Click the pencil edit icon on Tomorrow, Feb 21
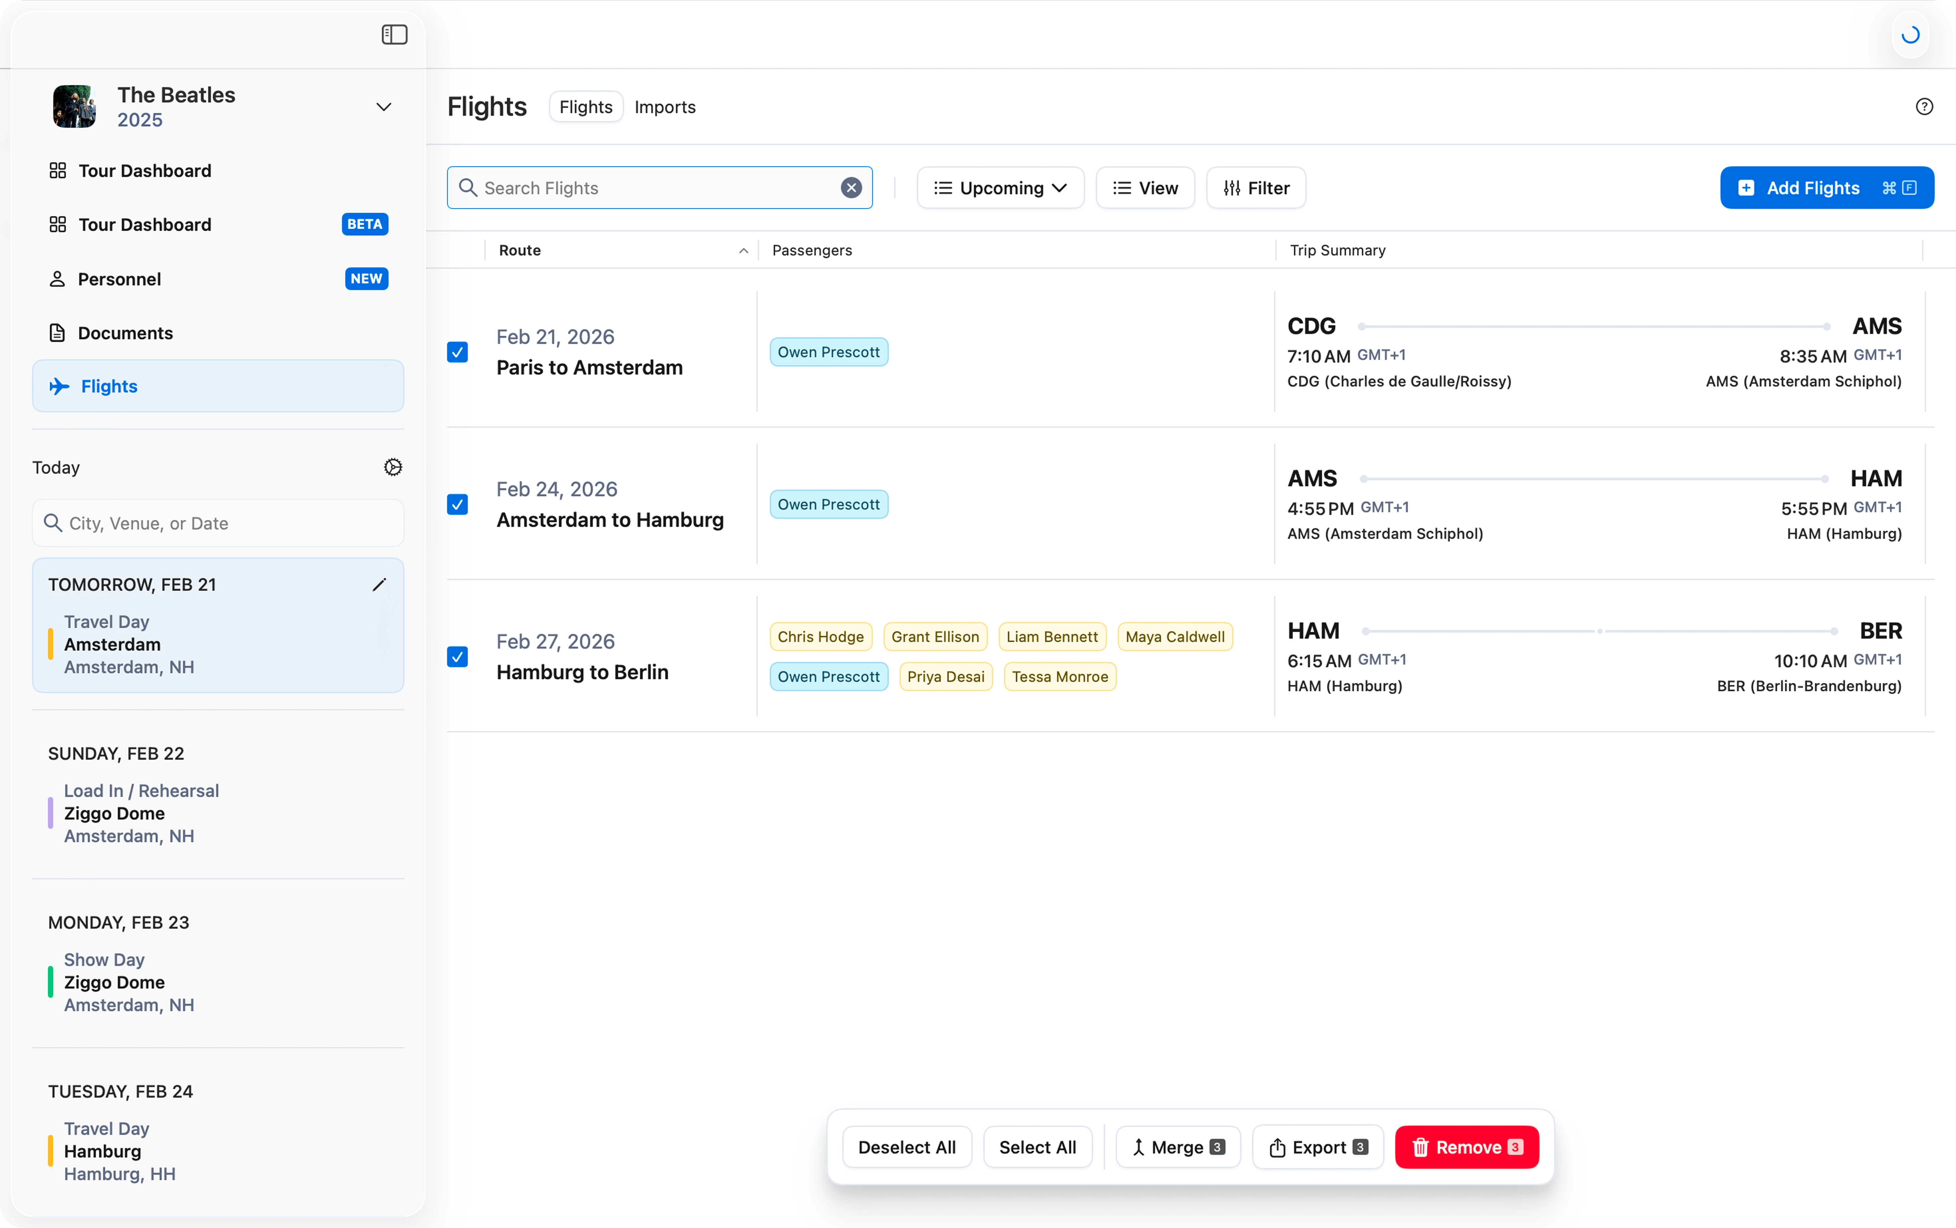This screenshot has width=1956, height=1228. pyautogui.click(x=379, y=585)
